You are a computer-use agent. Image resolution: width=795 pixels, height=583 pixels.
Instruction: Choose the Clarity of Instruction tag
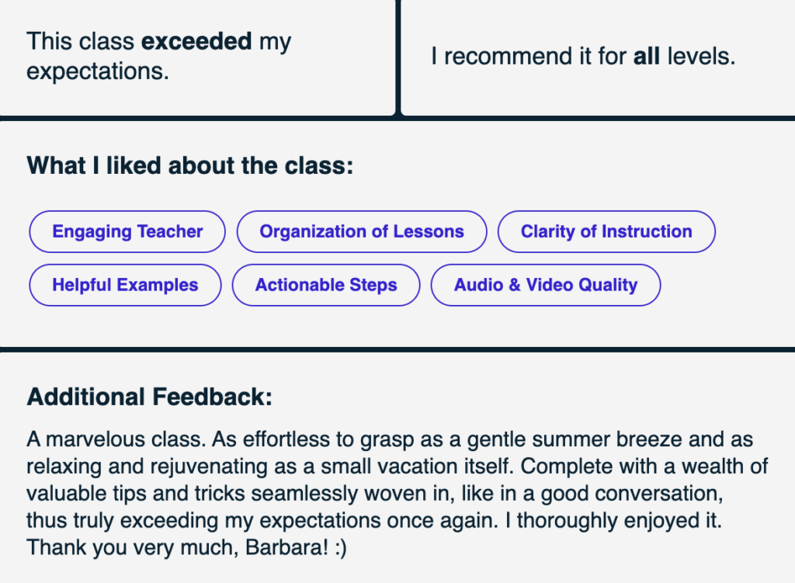click(x=606, y=231)
